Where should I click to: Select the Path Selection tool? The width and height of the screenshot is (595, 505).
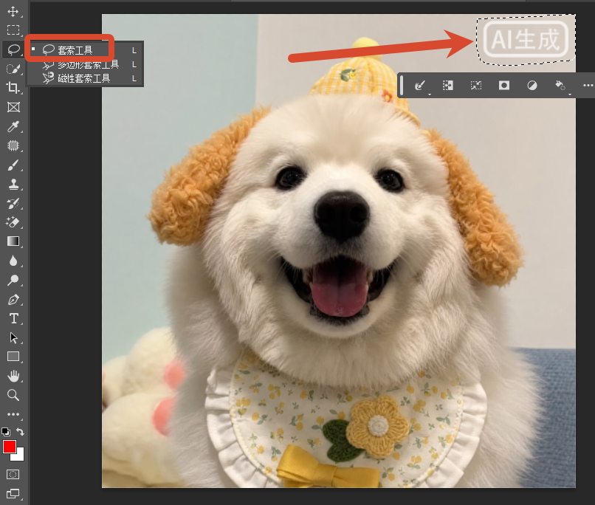[x=13, y=337]
